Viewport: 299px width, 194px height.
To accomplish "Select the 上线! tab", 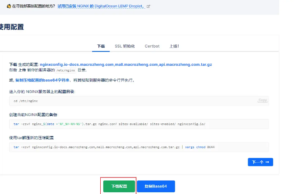I will (x=174, y=46).
